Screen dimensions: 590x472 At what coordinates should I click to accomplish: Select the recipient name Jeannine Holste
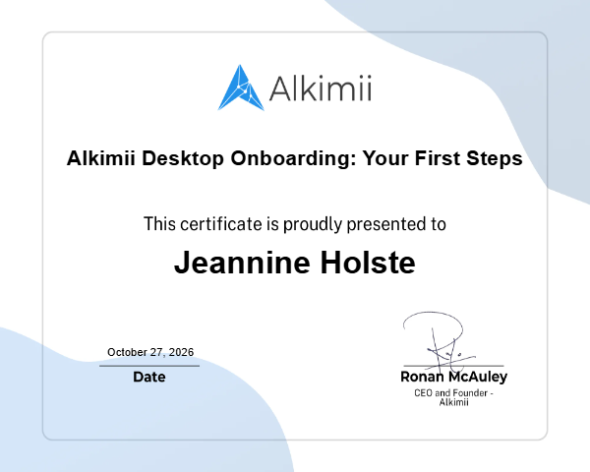(295, 263)
